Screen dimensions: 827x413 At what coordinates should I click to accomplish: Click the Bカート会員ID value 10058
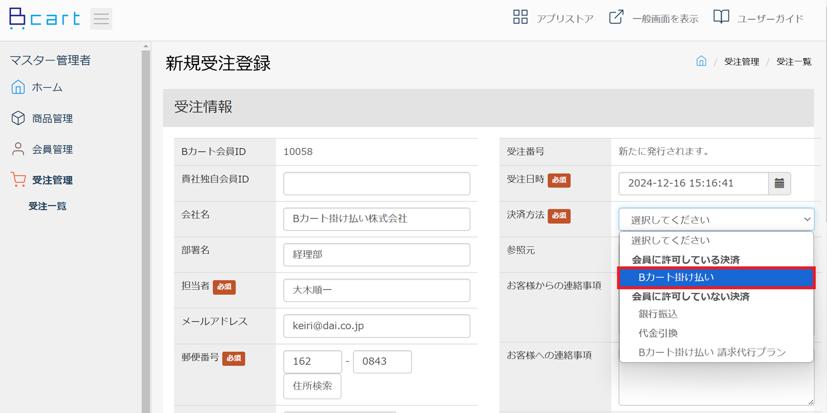(x=298, y=152)
